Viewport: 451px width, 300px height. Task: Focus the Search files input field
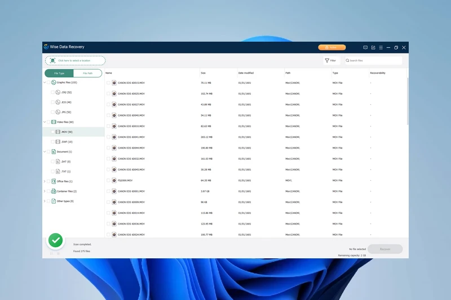(374, 61)
